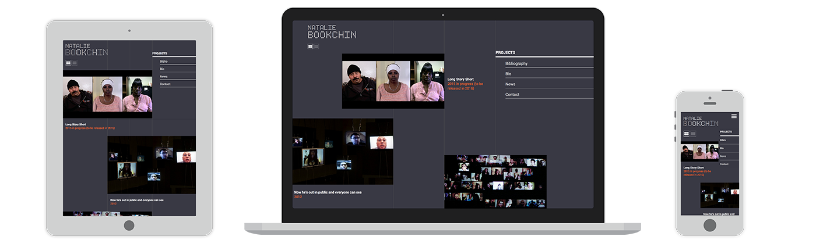This screenshot has width=816, height=247.
Task: Click grid view icon on phone site
Action: pos(687,134)
